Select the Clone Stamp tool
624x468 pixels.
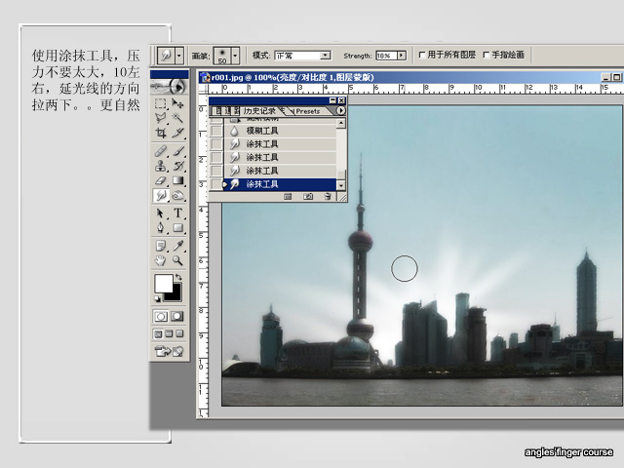[160, 166]
